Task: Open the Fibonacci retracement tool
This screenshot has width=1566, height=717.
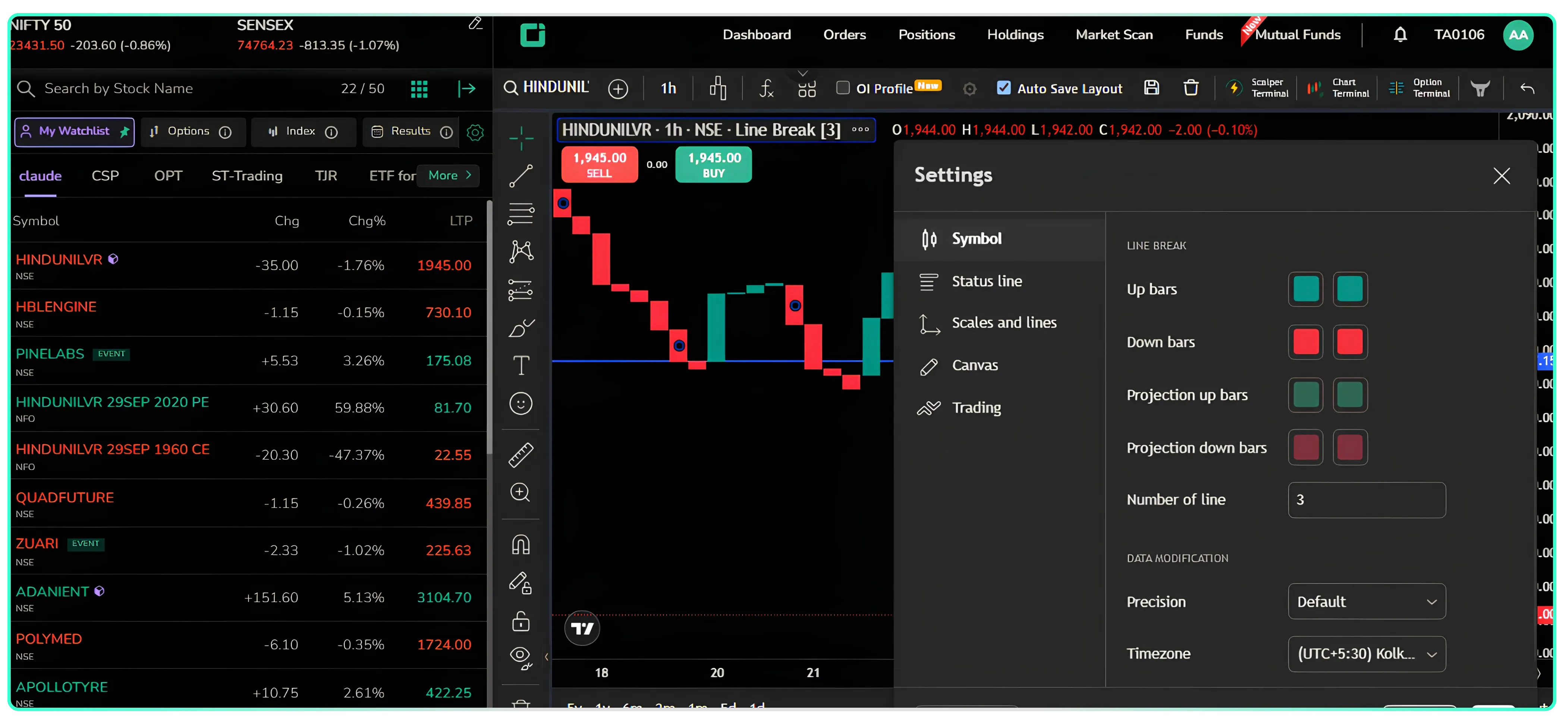Action: click(x=521, y=214)
